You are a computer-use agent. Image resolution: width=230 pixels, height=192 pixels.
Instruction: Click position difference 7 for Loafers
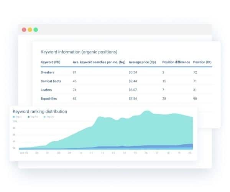pos(163,90)
